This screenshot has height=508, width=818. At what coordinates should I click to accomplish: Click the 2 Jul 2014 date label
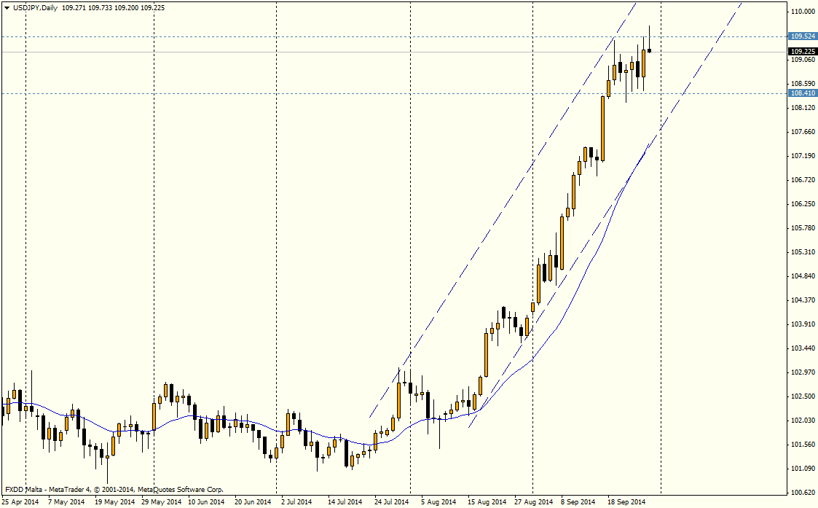click(296, 502)
